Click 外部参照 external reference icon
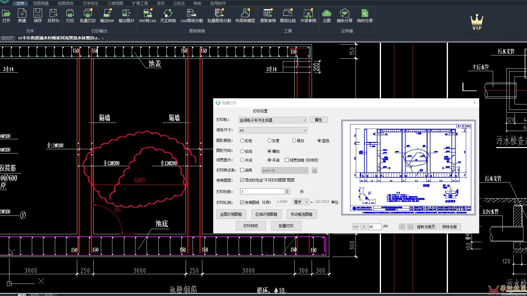The height and width of the screenshot is (296, 527). (x=308, y=16)
